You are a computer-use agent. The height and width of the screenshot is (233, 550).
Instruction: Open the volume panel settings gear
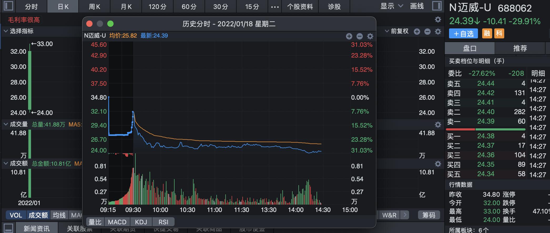tap(438, 125)
